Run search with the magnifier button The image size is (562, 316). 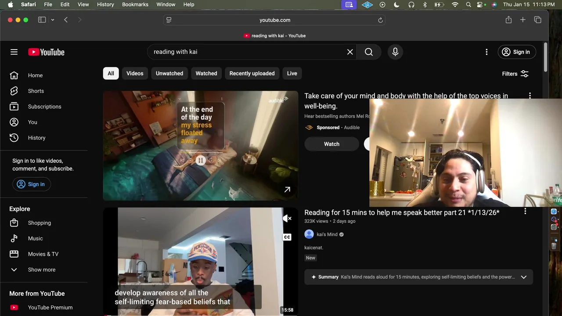tap(369, 52)
